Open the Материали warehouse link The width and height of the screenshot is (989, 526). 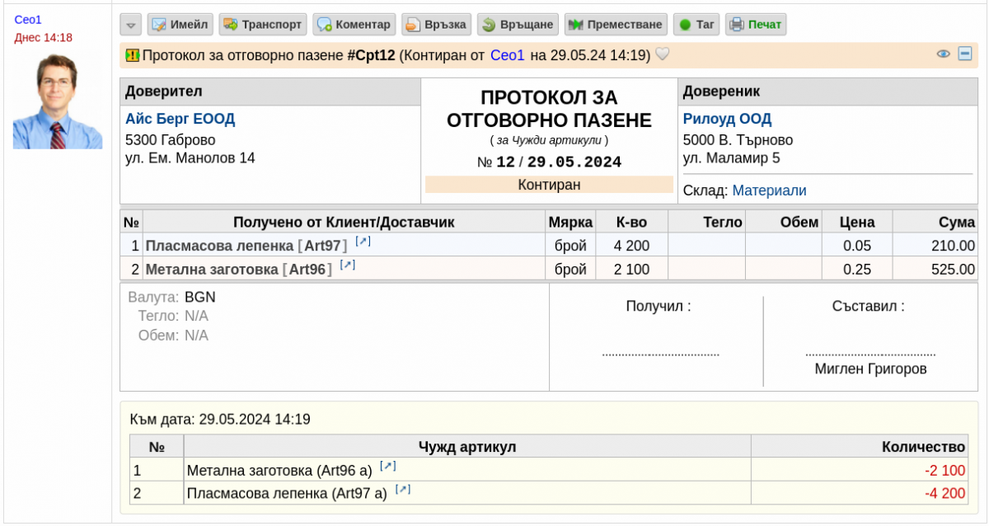click(x=769, y=190)
